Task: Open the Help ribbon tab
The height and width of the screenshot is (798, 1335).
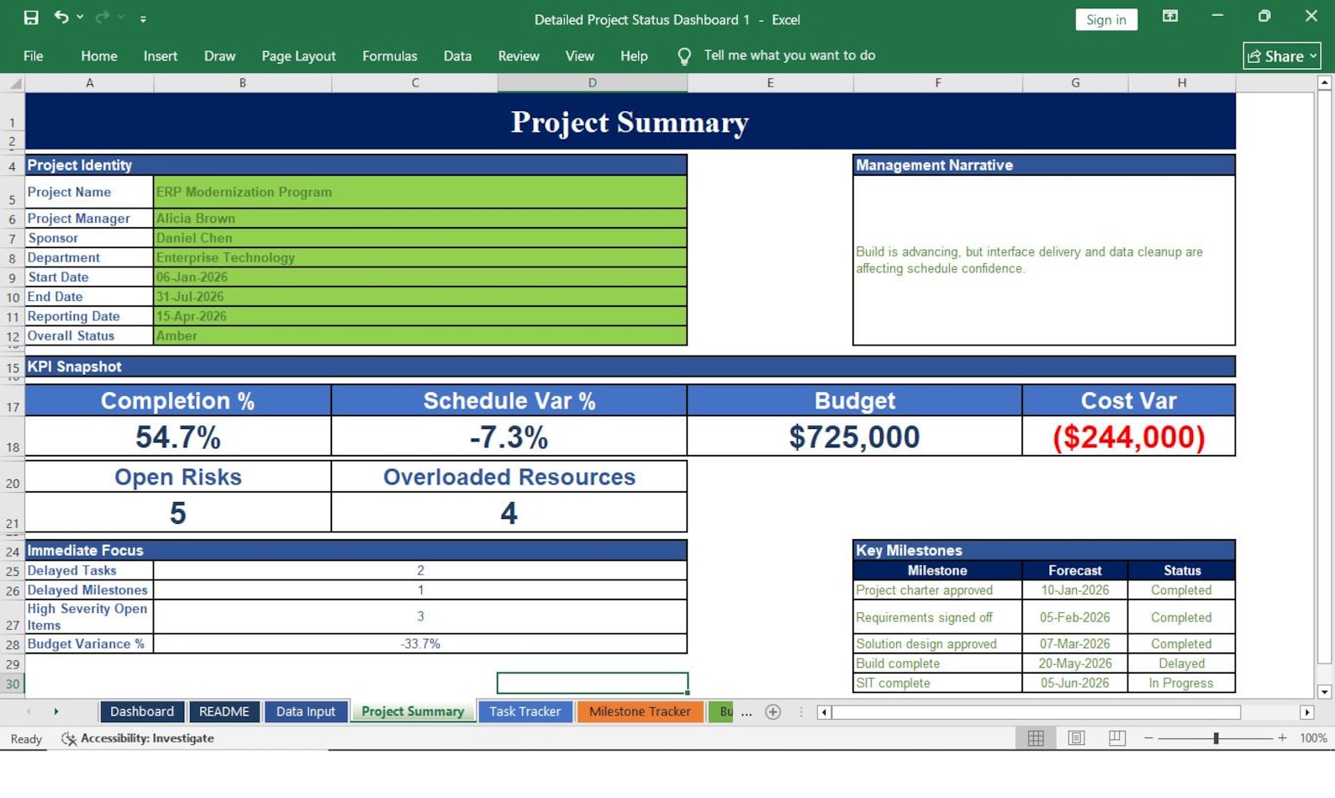Action: tap(634, 55)
